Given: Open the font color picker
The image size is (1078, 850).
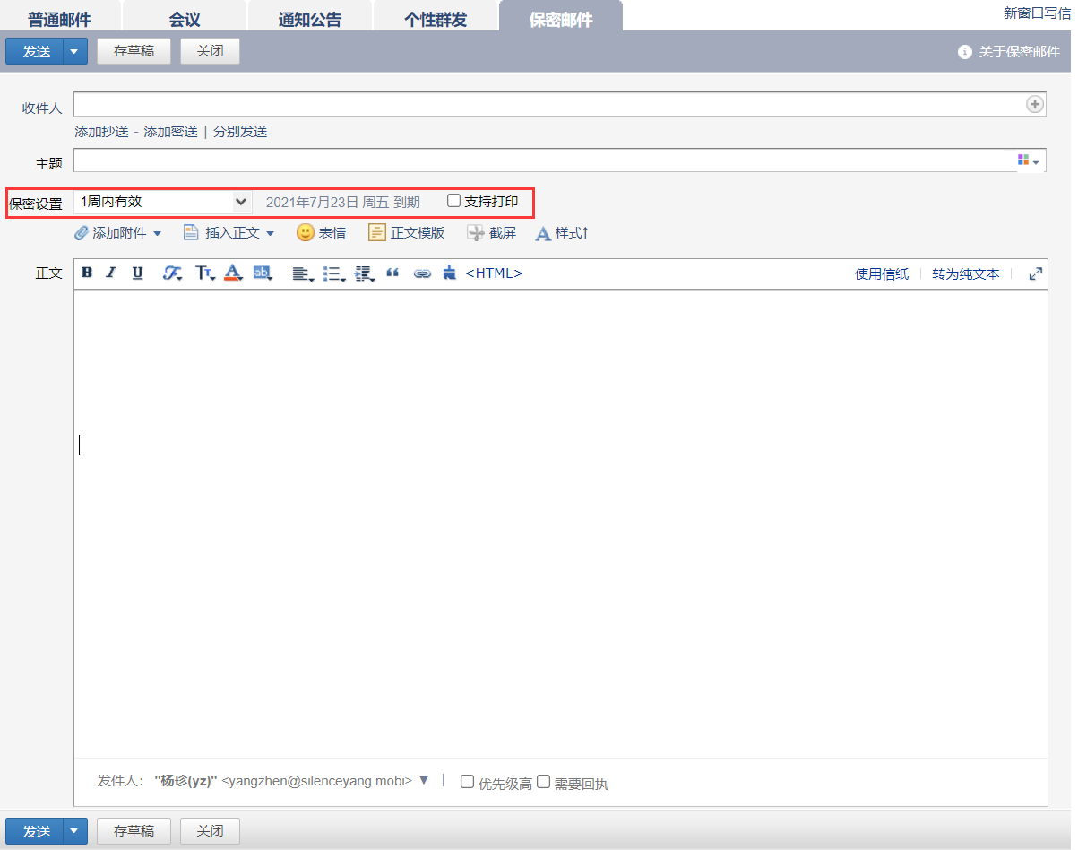Looking at the screenshot, I should (x=233, y=273).
